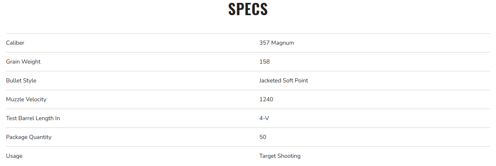
Task: Click the divider between Package Quantity and Usage
Action: pos(248,146)
